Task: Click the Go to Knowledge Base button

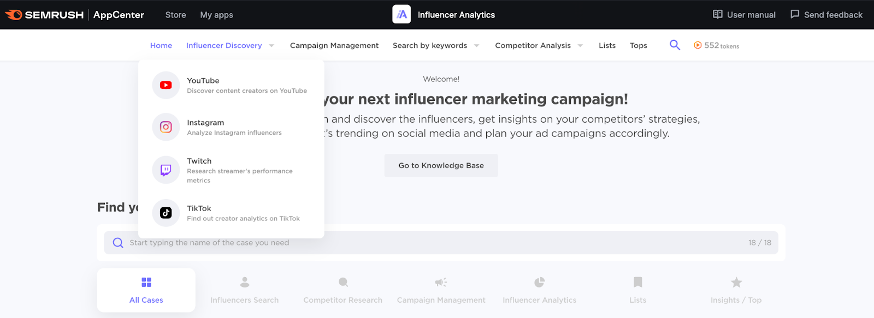Action: pyautogui.click(x=441, y=165)
